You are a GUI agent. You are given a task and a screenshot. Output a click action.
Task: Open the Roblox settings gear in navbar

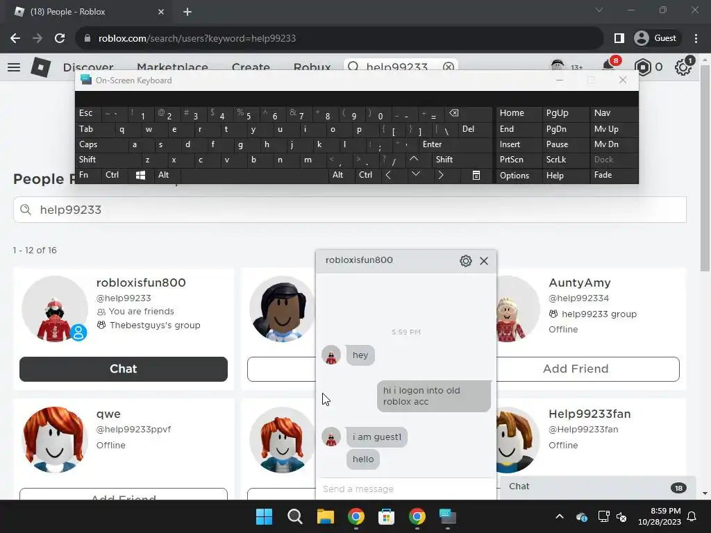click(683, 67)
